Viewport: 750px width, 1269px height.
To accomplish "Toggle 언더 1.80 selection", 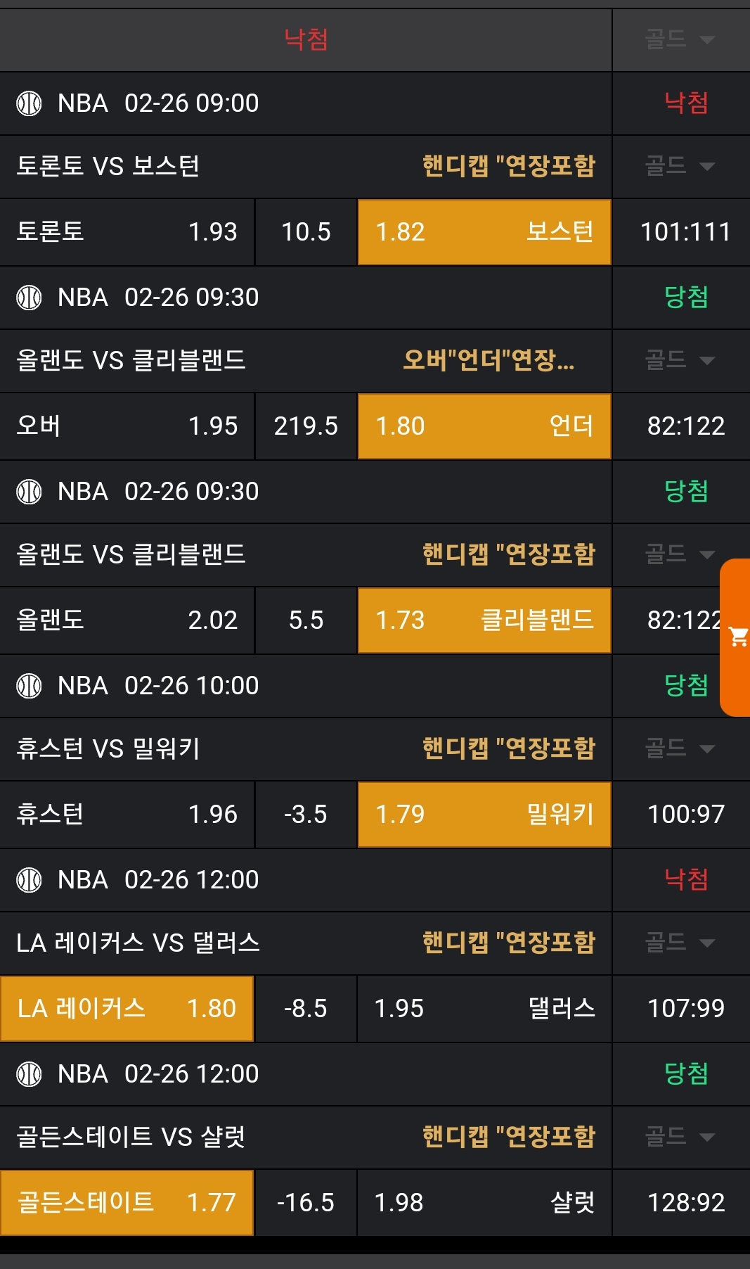I will [x=484, y=426].
